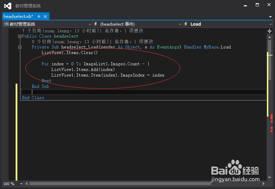Maximize the 教材管理系统 window
The height and width of the screenshot is (189, 275).
tap(257, 5)
